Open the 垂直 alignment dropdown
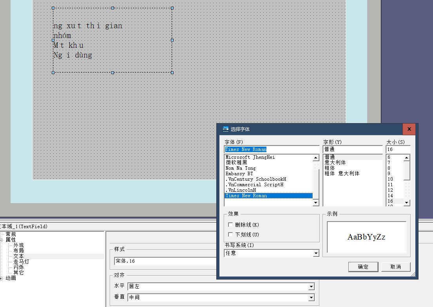The image size is (433, 307). pos(311,297)
